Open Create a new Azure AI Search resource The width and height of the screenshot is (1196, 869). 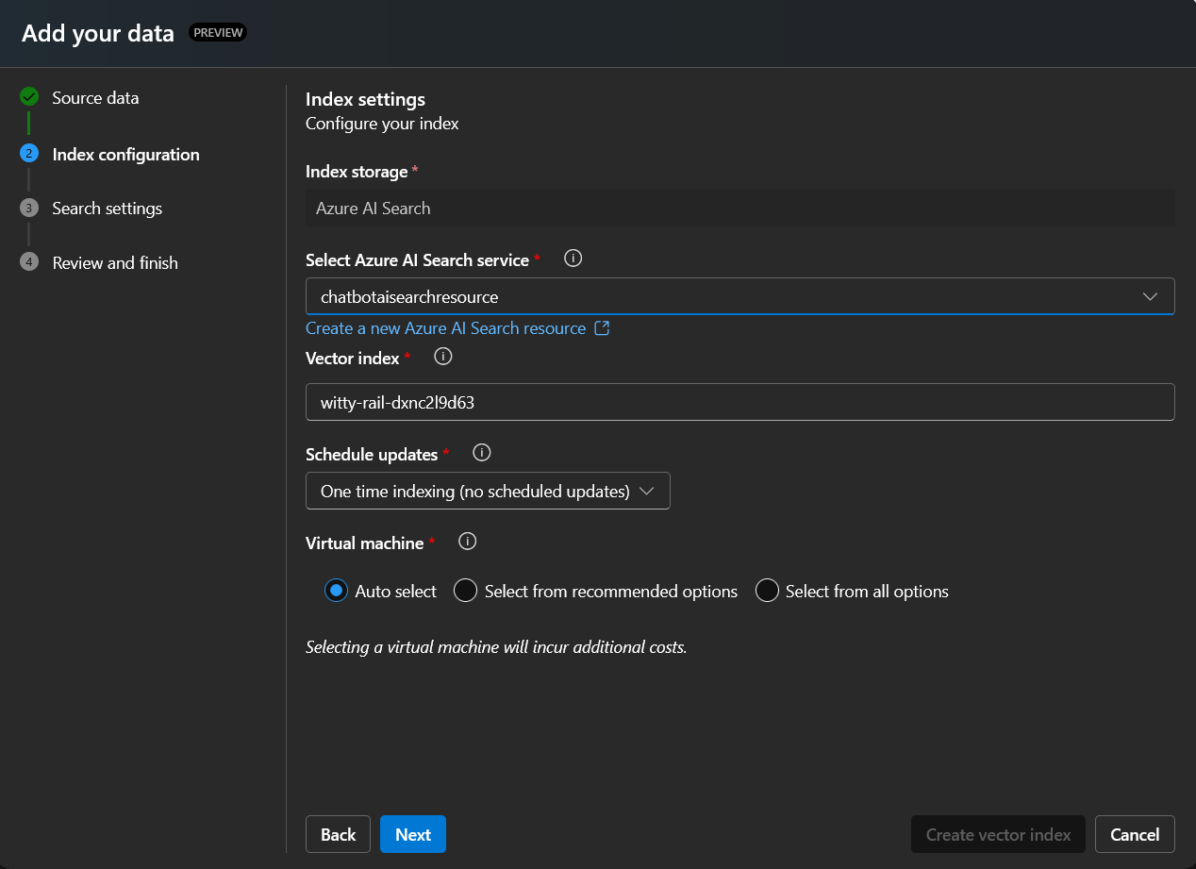point(443,327)
